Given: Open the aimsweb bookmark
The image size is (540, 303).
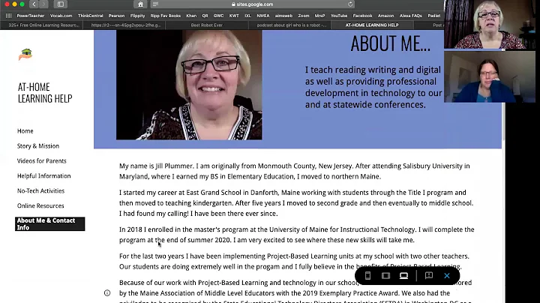Looking at the screenshot, I should (x=283, y=16).
